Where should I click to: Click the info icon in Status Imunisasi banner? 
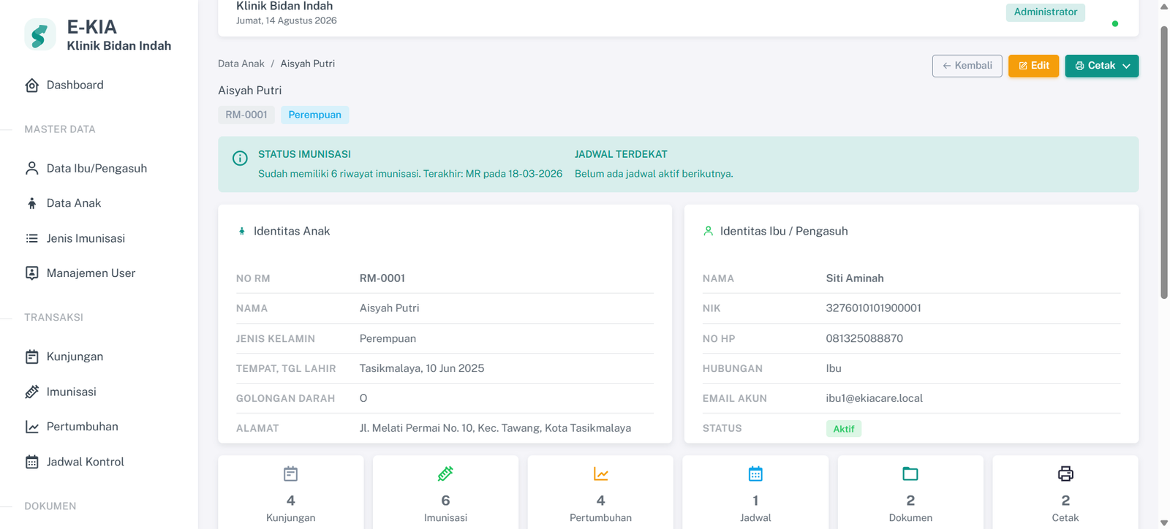pyautogui.click(x=240, y=159)
